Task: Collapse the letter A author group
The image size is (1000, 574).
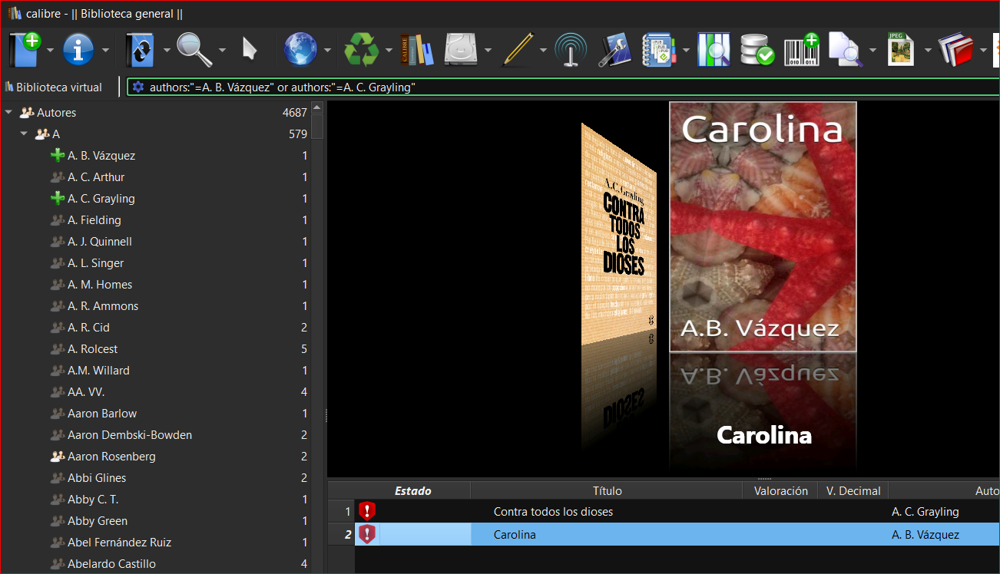Action: (24, 134)
